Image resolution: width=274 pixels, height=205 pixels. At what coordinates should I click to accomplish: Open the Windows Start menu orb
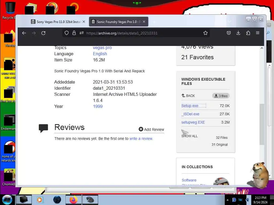coord(7,200)
